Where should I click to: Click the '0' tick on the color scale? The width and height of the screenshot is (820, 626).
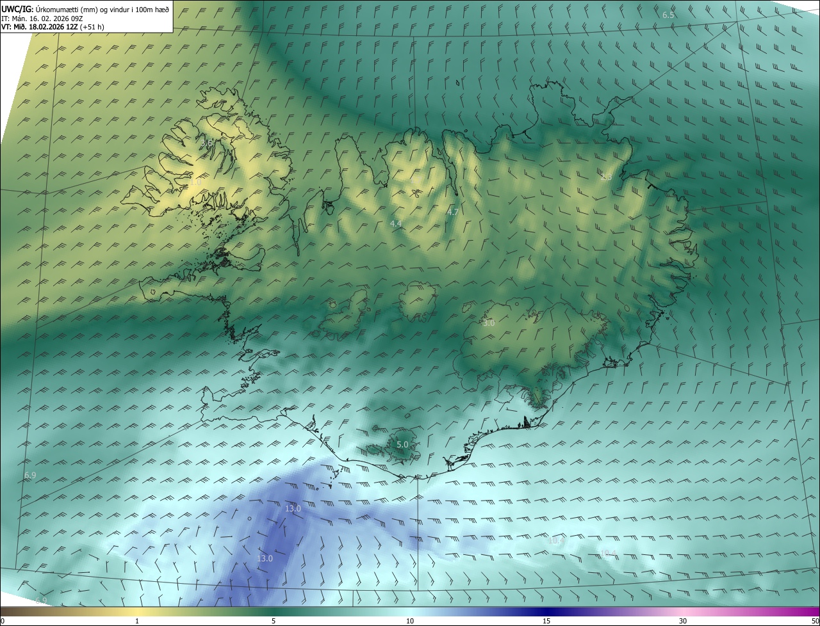pos(3,621)
